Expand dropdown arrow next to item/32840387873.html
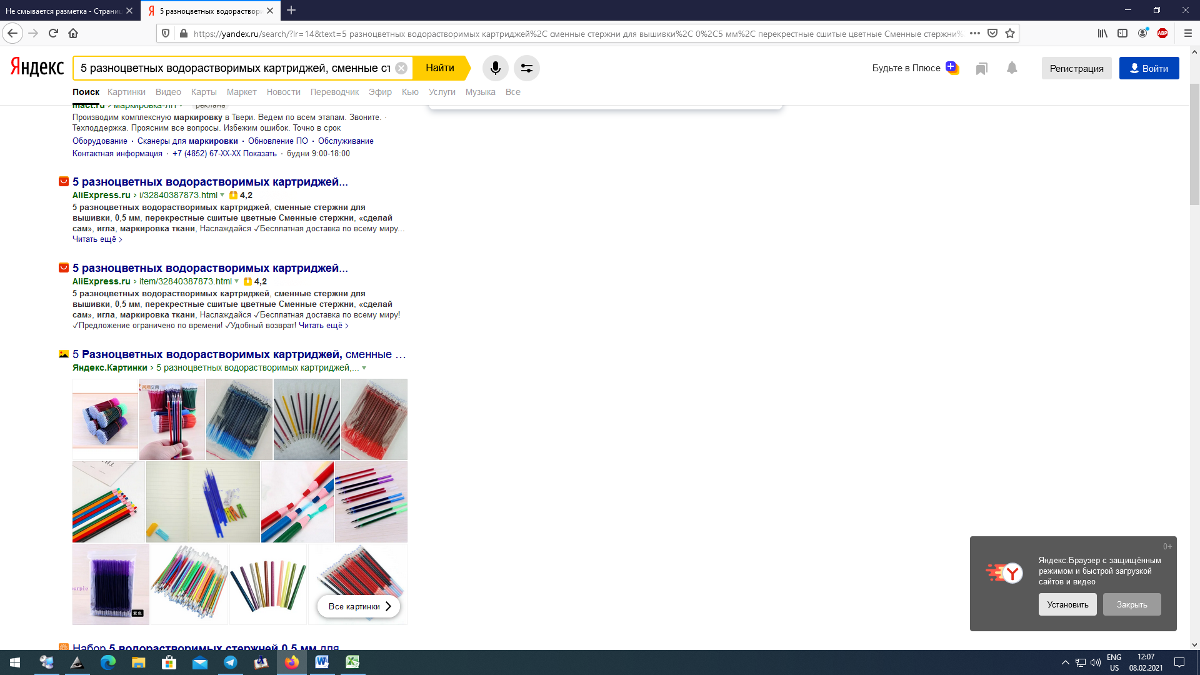Screen dimensions: 1200x675 (x=237, y=281)
